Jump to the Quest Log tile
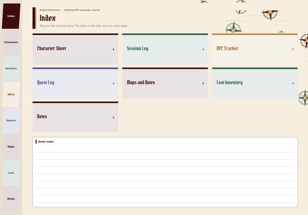This screenshot has width=308, height=215. [x=75, y=83]
